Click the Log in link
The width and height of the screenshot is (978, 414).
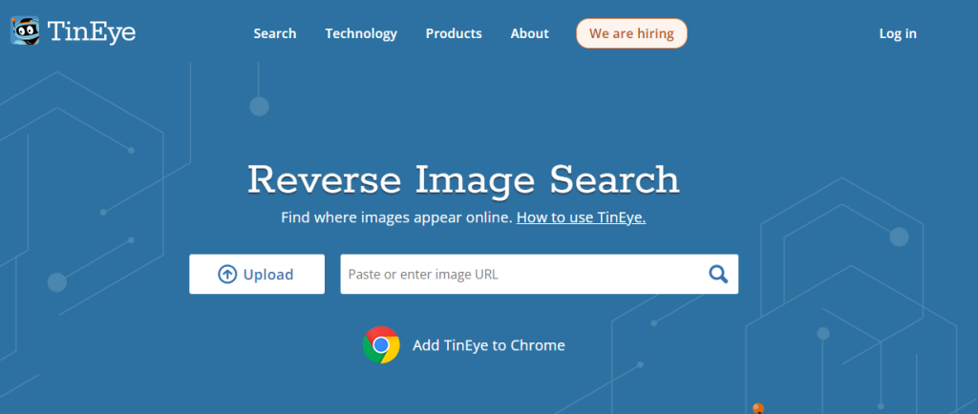click(898, 33)
